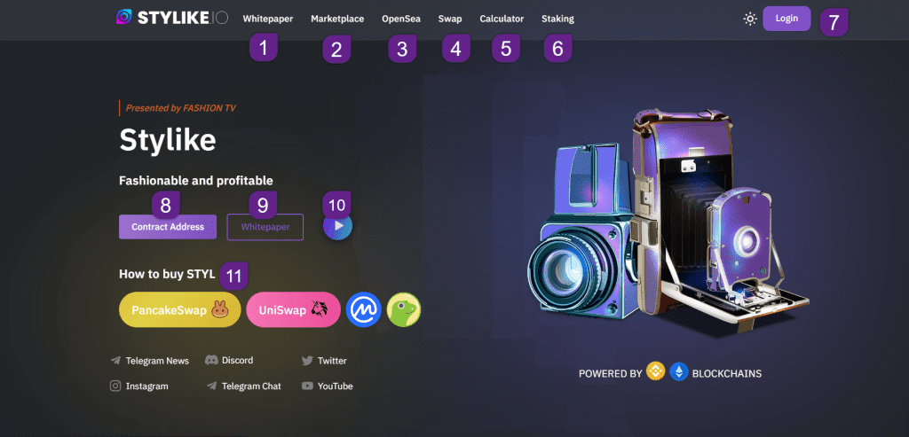Open the CoinMarketCap round icon

click(363, 309)
